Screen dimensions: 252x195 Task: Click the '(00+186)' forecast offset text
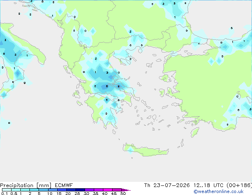pos(239,185)
